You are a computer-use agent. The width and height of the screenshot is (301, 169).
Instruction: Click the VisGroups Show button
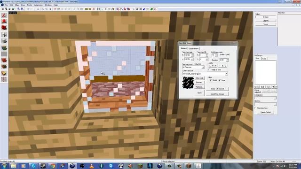257,87
